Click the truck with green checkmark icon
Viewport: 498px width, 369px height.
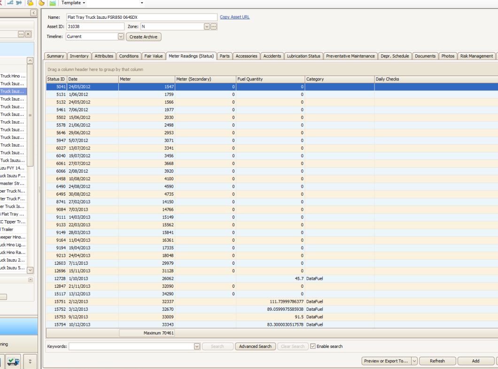point(14,361)
